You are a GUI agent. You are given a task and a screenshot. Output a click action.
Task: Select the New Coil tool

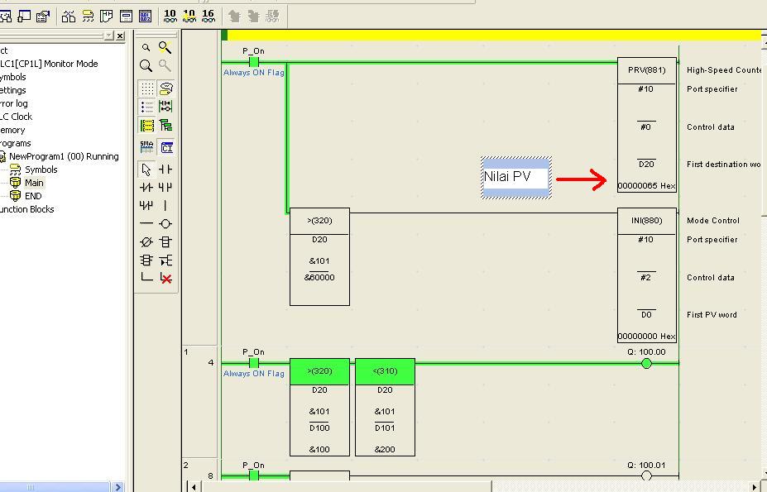tap(165, 223)
